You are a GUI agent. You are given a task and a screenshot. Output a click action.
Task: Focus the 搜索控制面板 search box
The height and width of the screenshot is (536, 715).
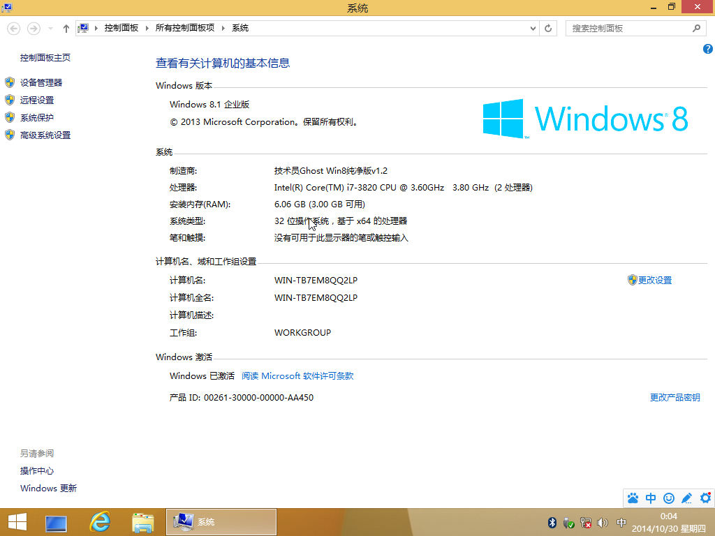tap(631, 28)
